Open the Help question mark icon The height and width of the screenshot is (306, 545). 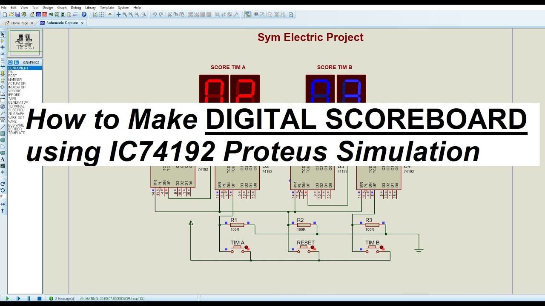(84, 14)
